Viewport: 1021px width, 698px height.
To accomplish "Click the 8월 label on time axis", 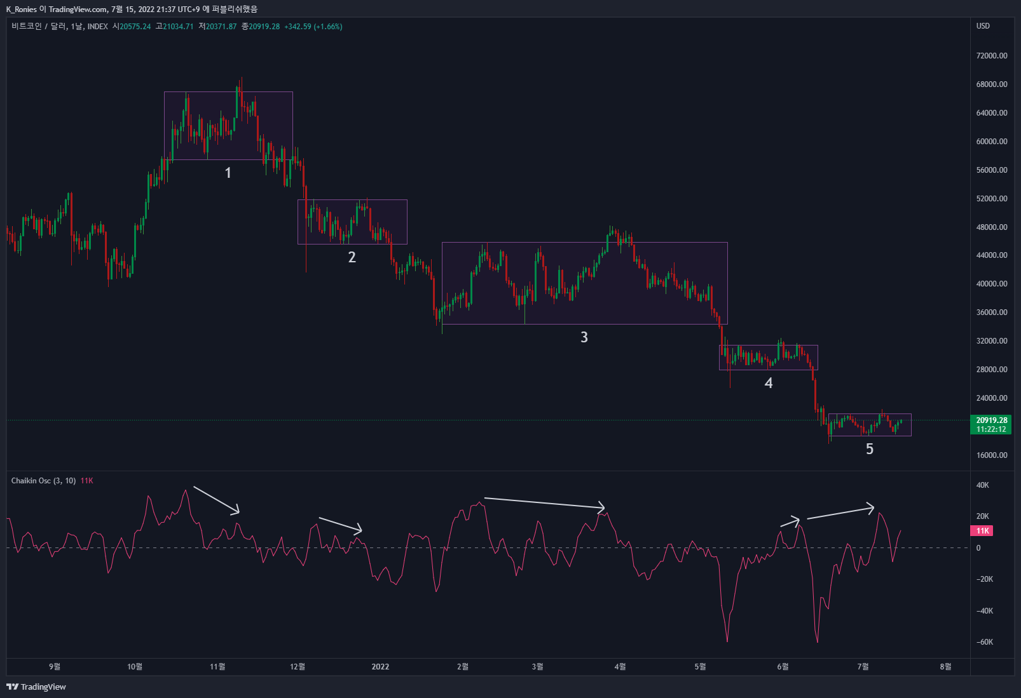I will (946, 666).
